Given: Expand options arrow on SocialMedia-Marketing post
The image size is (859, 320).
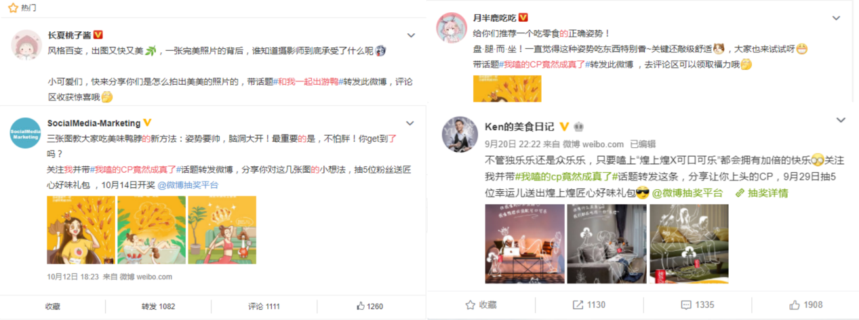Looking at the screenshot, I should 410,123.
